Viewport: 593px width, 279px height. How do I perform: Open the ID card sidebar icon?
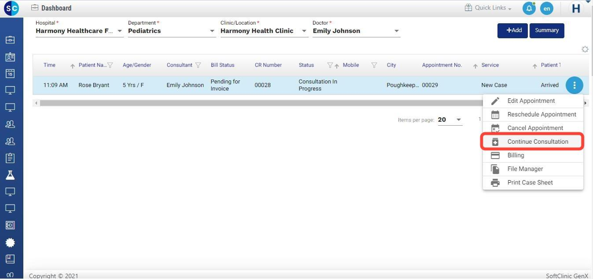click(x=10, y=57)
